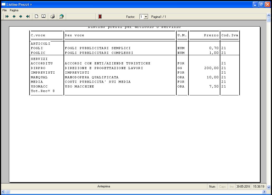
Task: Open the Pagina menu
Action: click(x=14, y=11)
